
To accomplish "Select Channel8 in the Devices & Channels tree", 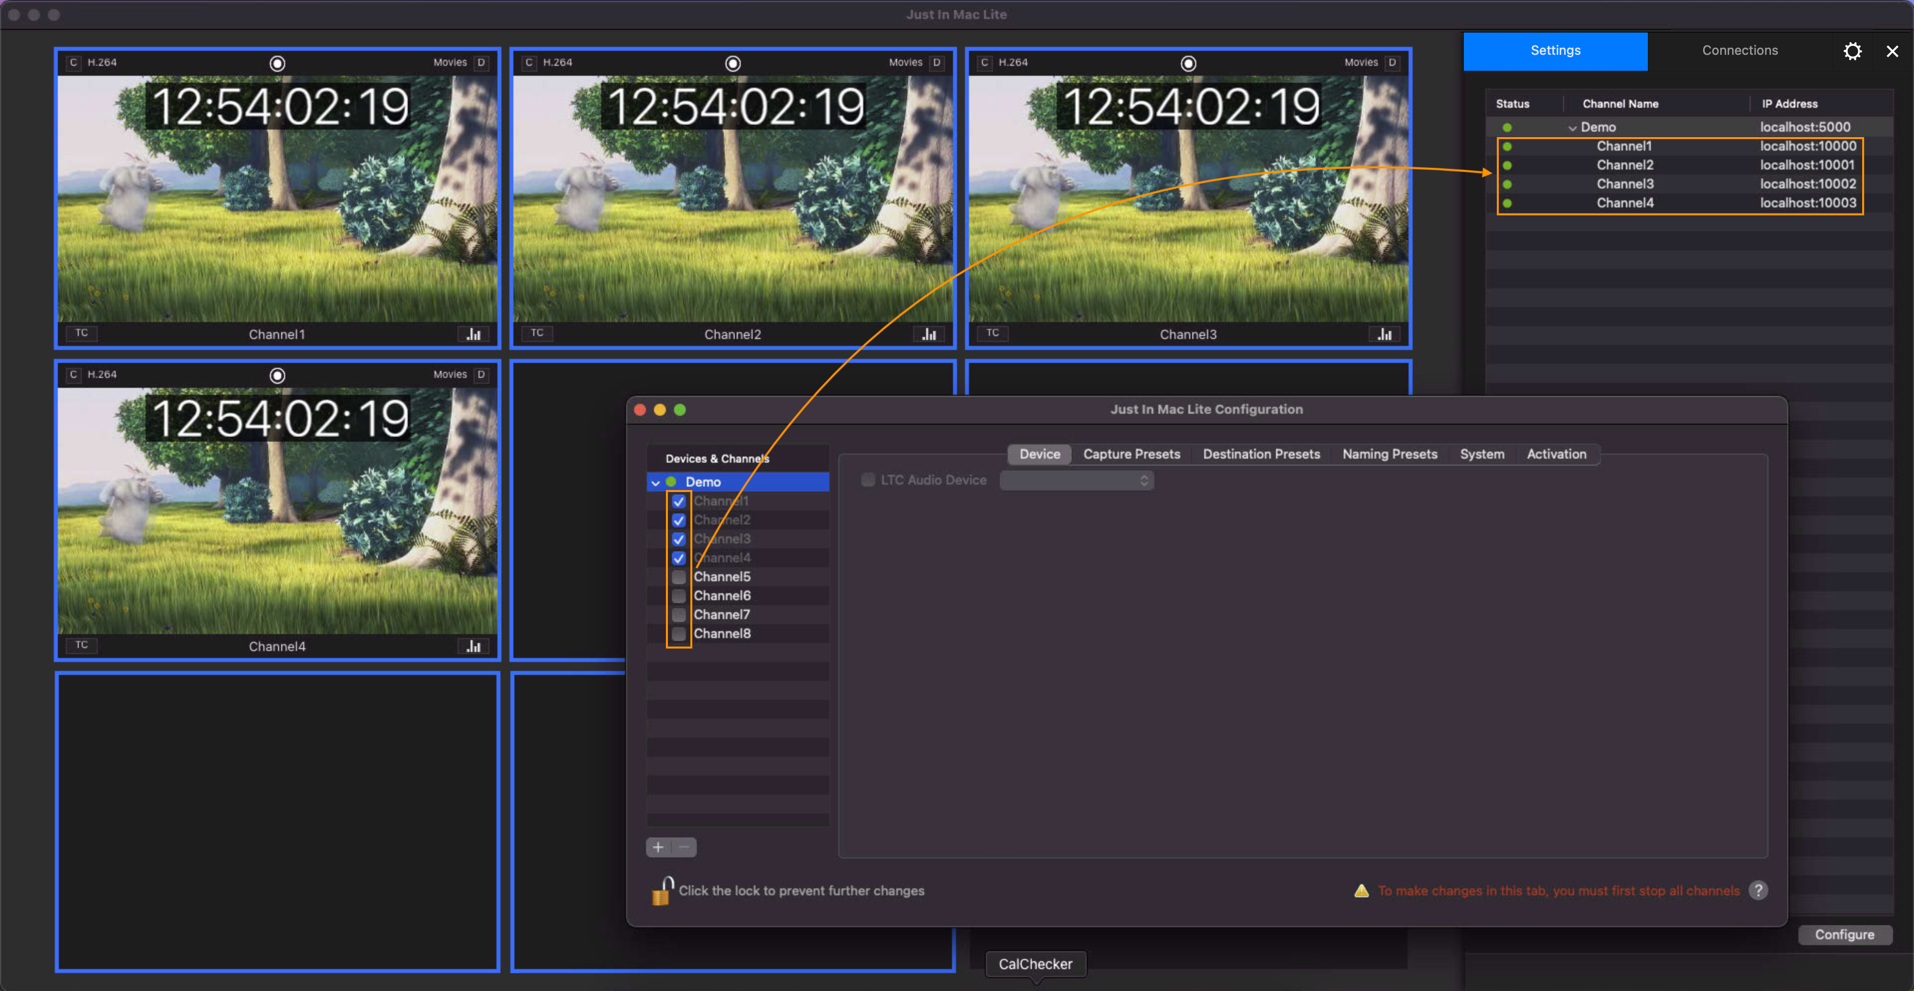I will coord(722,634).
